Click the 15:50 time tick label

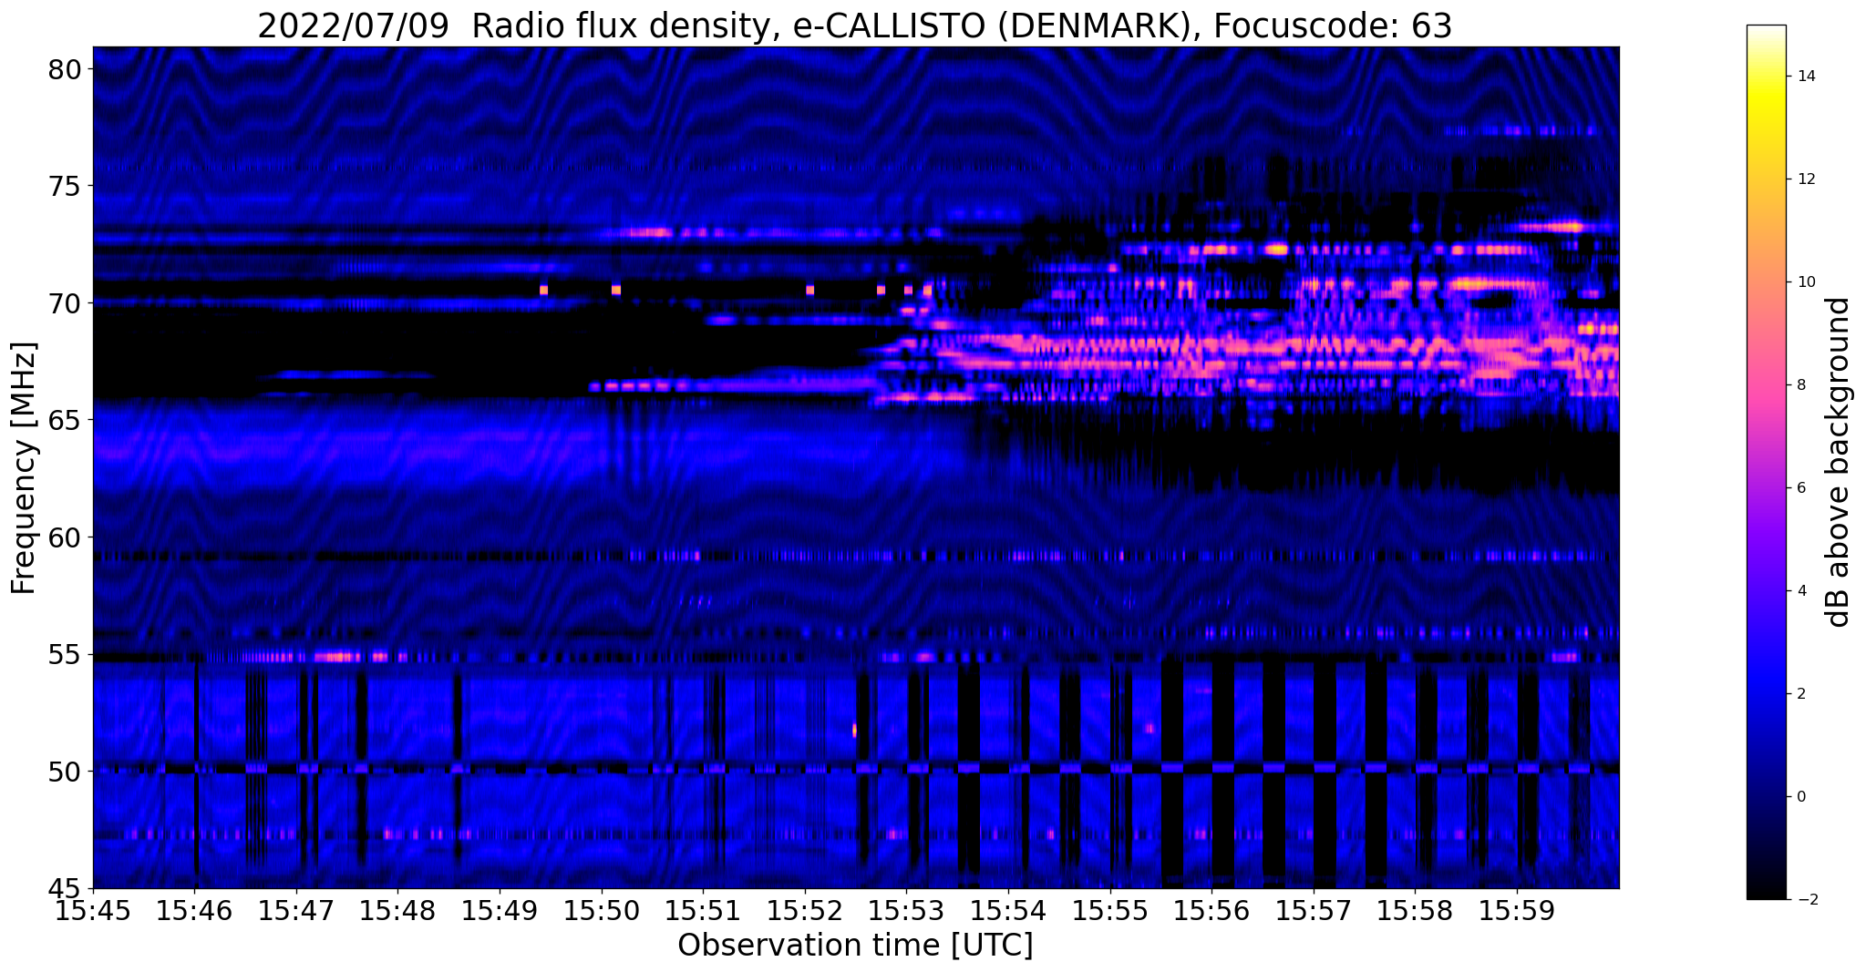(601, 911)
